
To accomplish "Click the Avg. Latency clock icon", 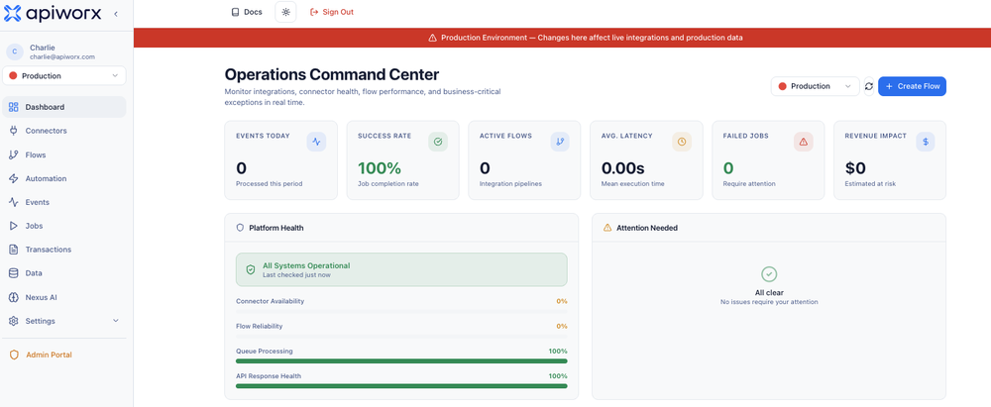I will click(682, 143).
